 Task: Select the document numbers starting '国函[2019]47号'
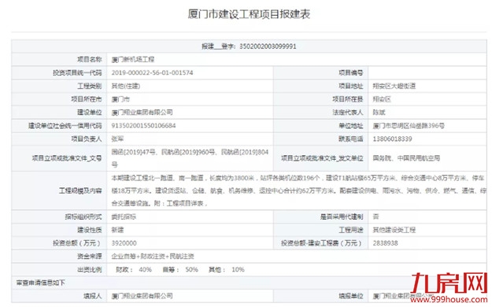[x=190, y=158]
